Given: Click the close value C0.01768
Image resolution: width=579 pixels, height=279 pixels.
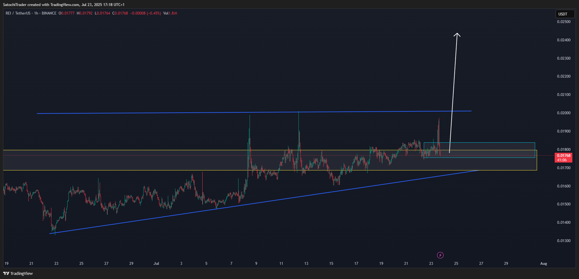Looking at the screenshot, I should click(x=120, y=13).
